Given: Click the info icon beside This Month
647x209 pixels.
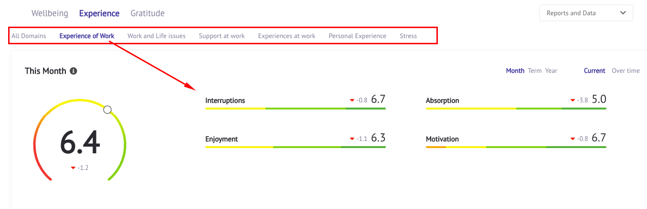Looking at the screenshot, I should coord(74,71).
